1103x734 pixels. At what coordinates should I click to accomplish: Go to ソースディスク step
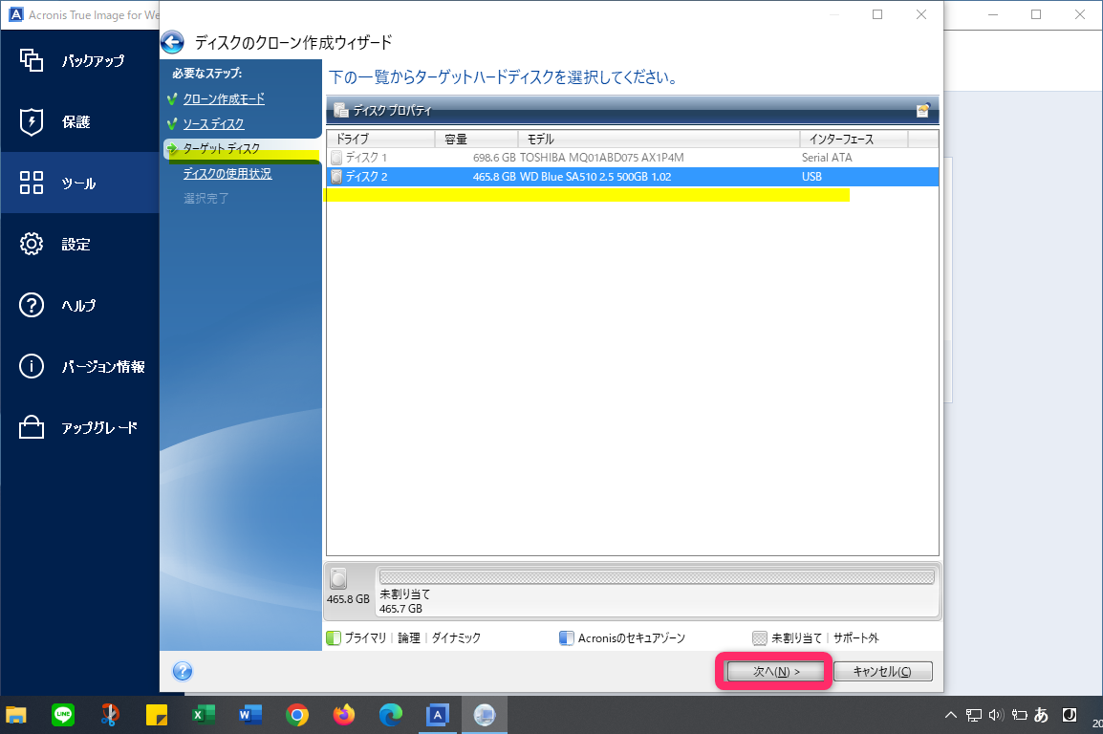[x=214, y=123]
